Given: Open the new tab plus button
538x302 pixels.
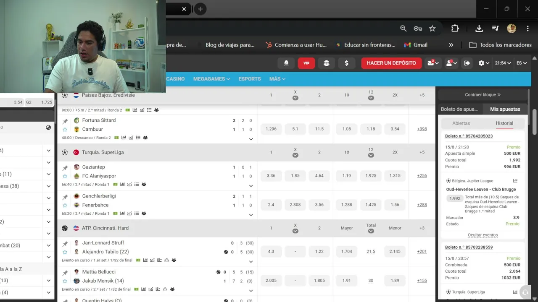Looking at the screenshot, I should (x=200, y=9).
